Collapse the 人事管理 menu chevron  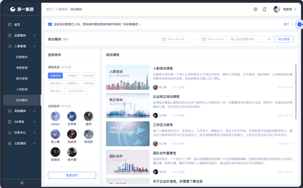35,46
